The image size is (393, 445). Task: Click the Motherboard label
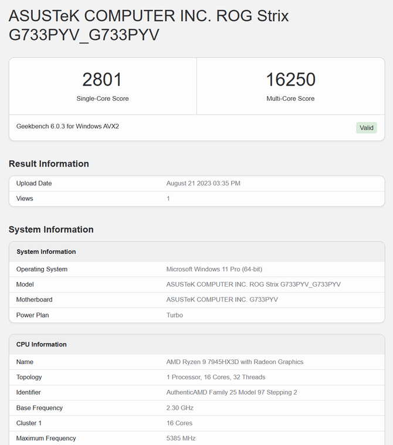pyautogui.click(x=35, y=300)
